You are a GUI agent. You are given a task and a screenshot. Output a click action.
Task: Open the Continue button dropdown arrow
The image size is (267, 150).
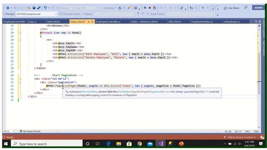pos(116,8)
